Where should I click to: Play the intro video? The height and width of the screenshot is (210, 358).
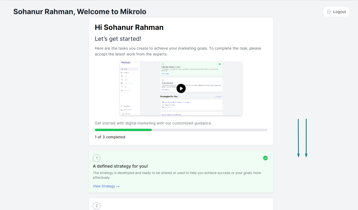point(181,88)
